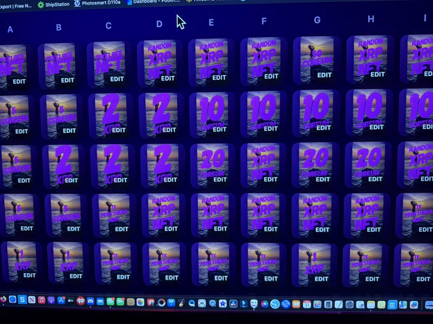The height and width of the screenshot is (324, 433).
Task: Click EDIT on column H's Pepethena Mint card
Action: 372,279
